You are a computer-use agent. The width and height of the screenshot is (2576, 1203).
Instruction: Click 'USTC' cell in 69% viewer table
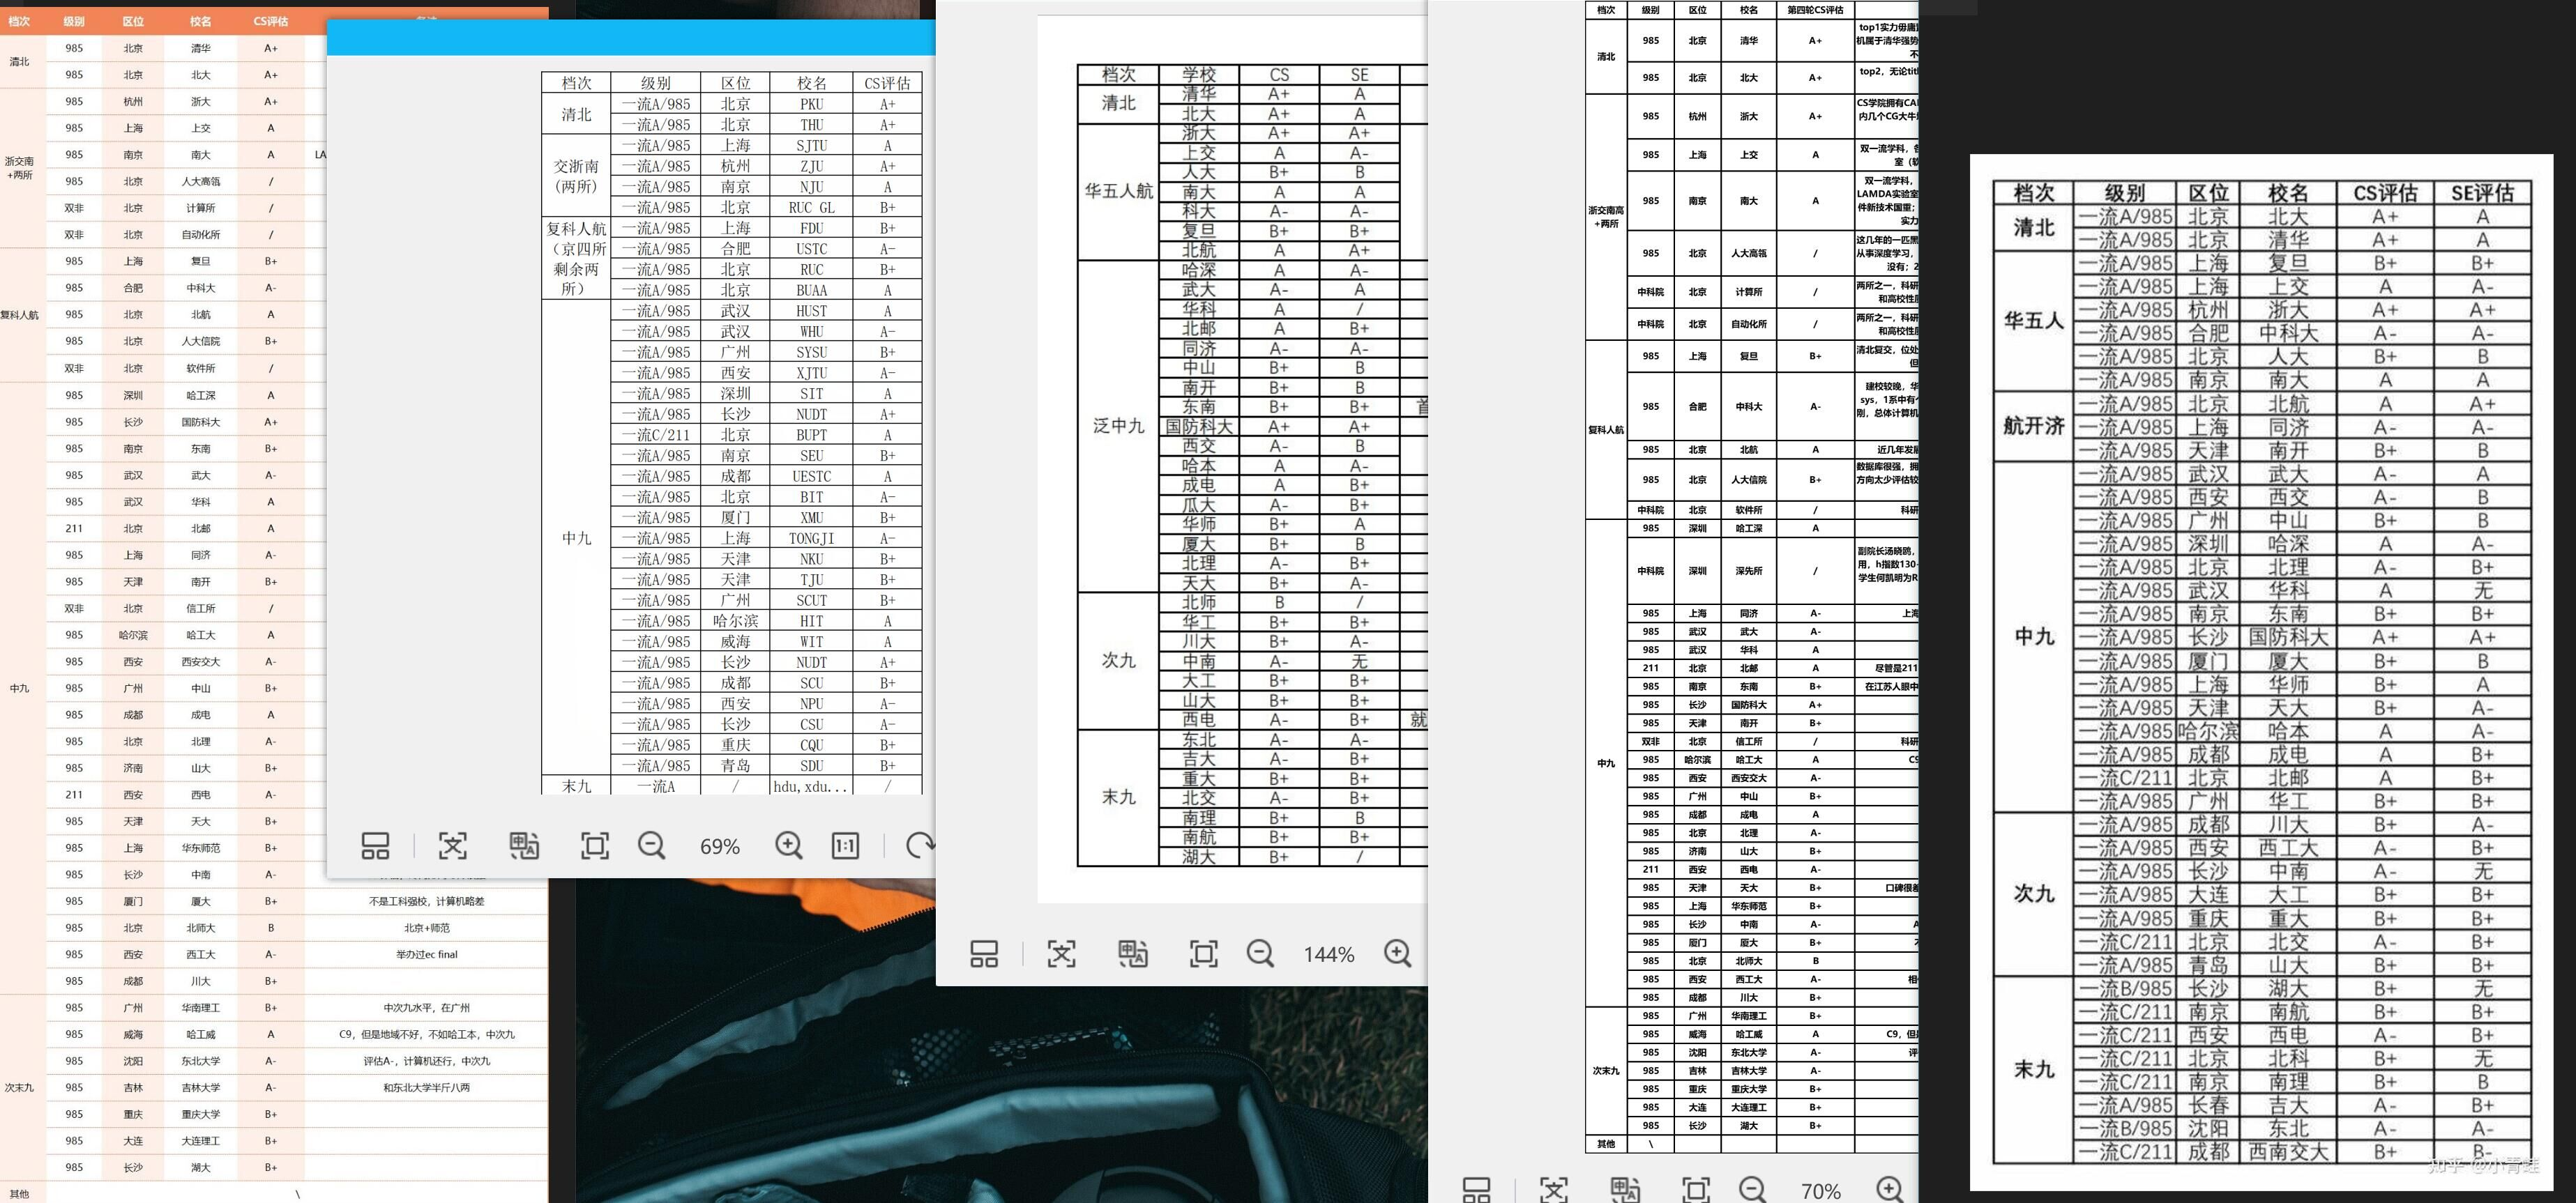(x=812, y=249)
